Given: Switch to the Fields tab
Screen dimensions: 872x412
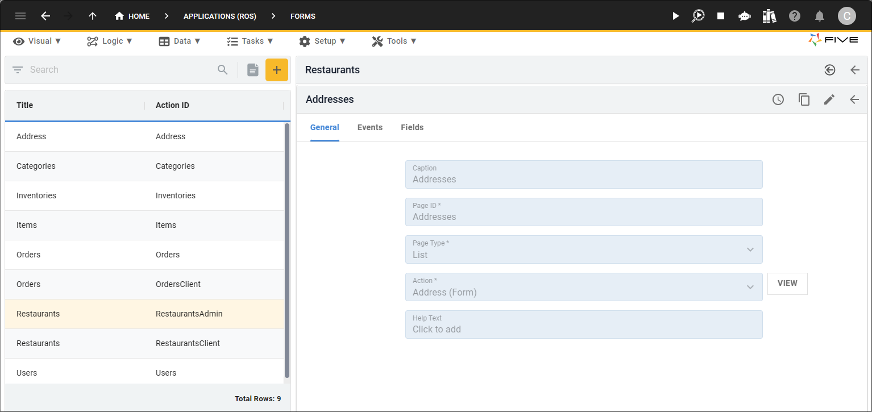Looking at the screenshot, I should (412, 127).
